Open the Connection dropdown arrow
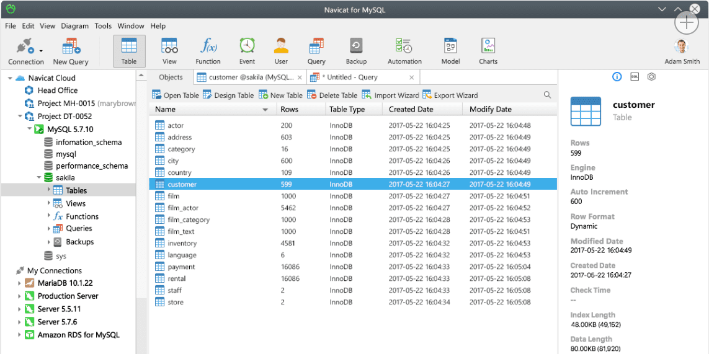This screenshot has width=709, height=354. coord(41,51)
